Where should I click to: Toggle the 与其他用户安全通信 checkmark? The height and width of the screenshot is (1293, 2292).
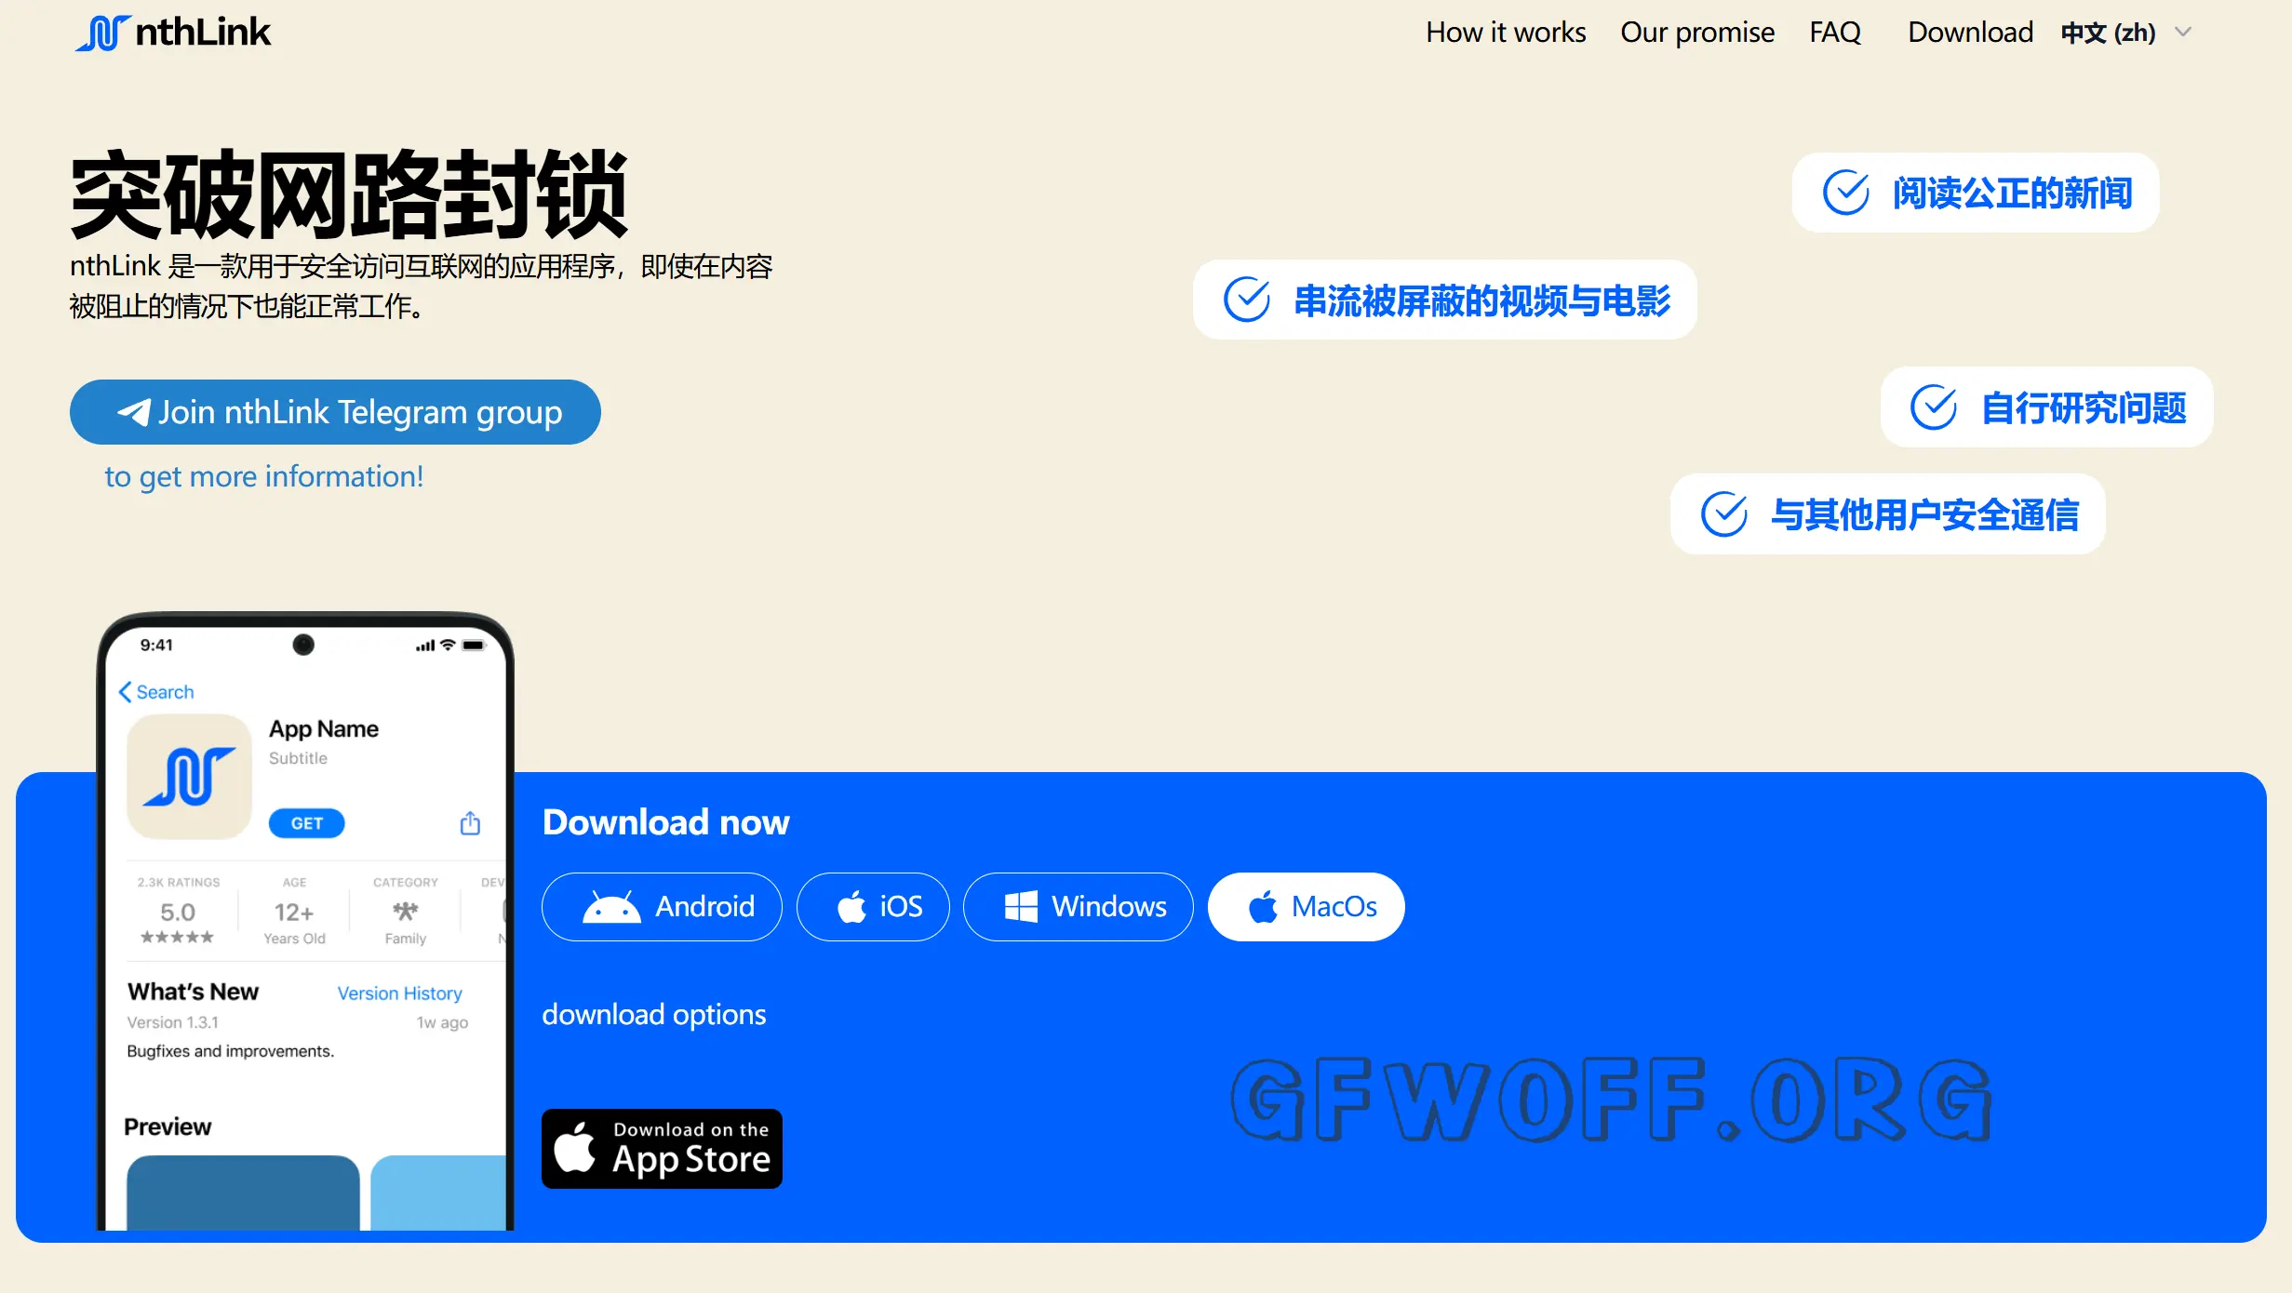tap(1727, 514)
